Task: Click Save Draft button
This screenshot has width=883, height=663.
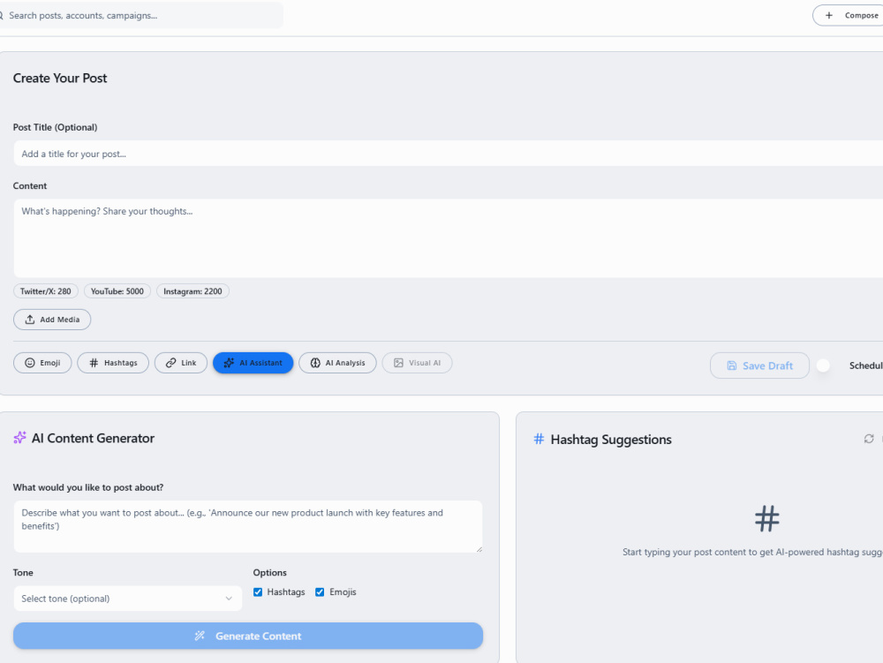Action: tap(759, 365)
